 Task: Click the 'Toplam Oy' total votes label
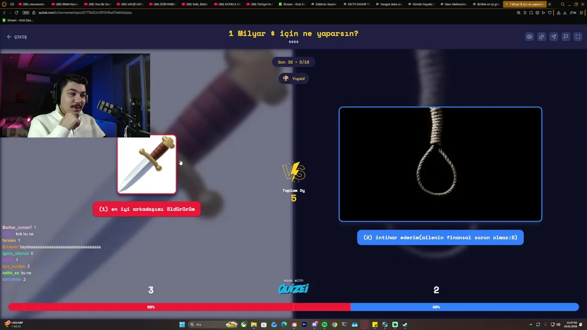[x=293, y=191]
